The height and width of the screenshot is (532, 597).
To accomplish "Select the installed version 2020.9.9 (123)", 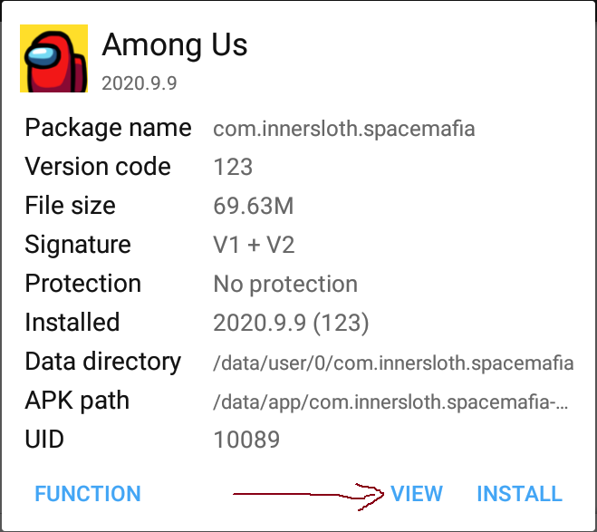I will click(291, 323).
